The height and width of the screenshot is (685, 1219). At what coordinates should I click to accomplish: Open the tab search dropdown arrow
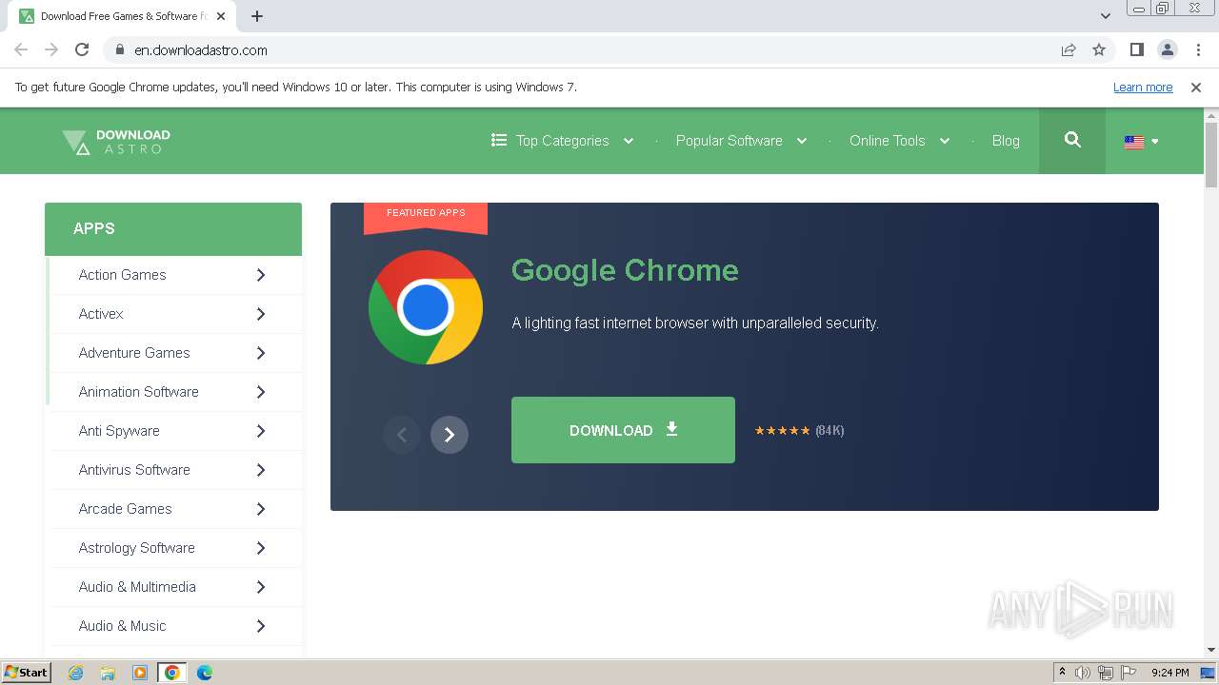coord(1106,16)
